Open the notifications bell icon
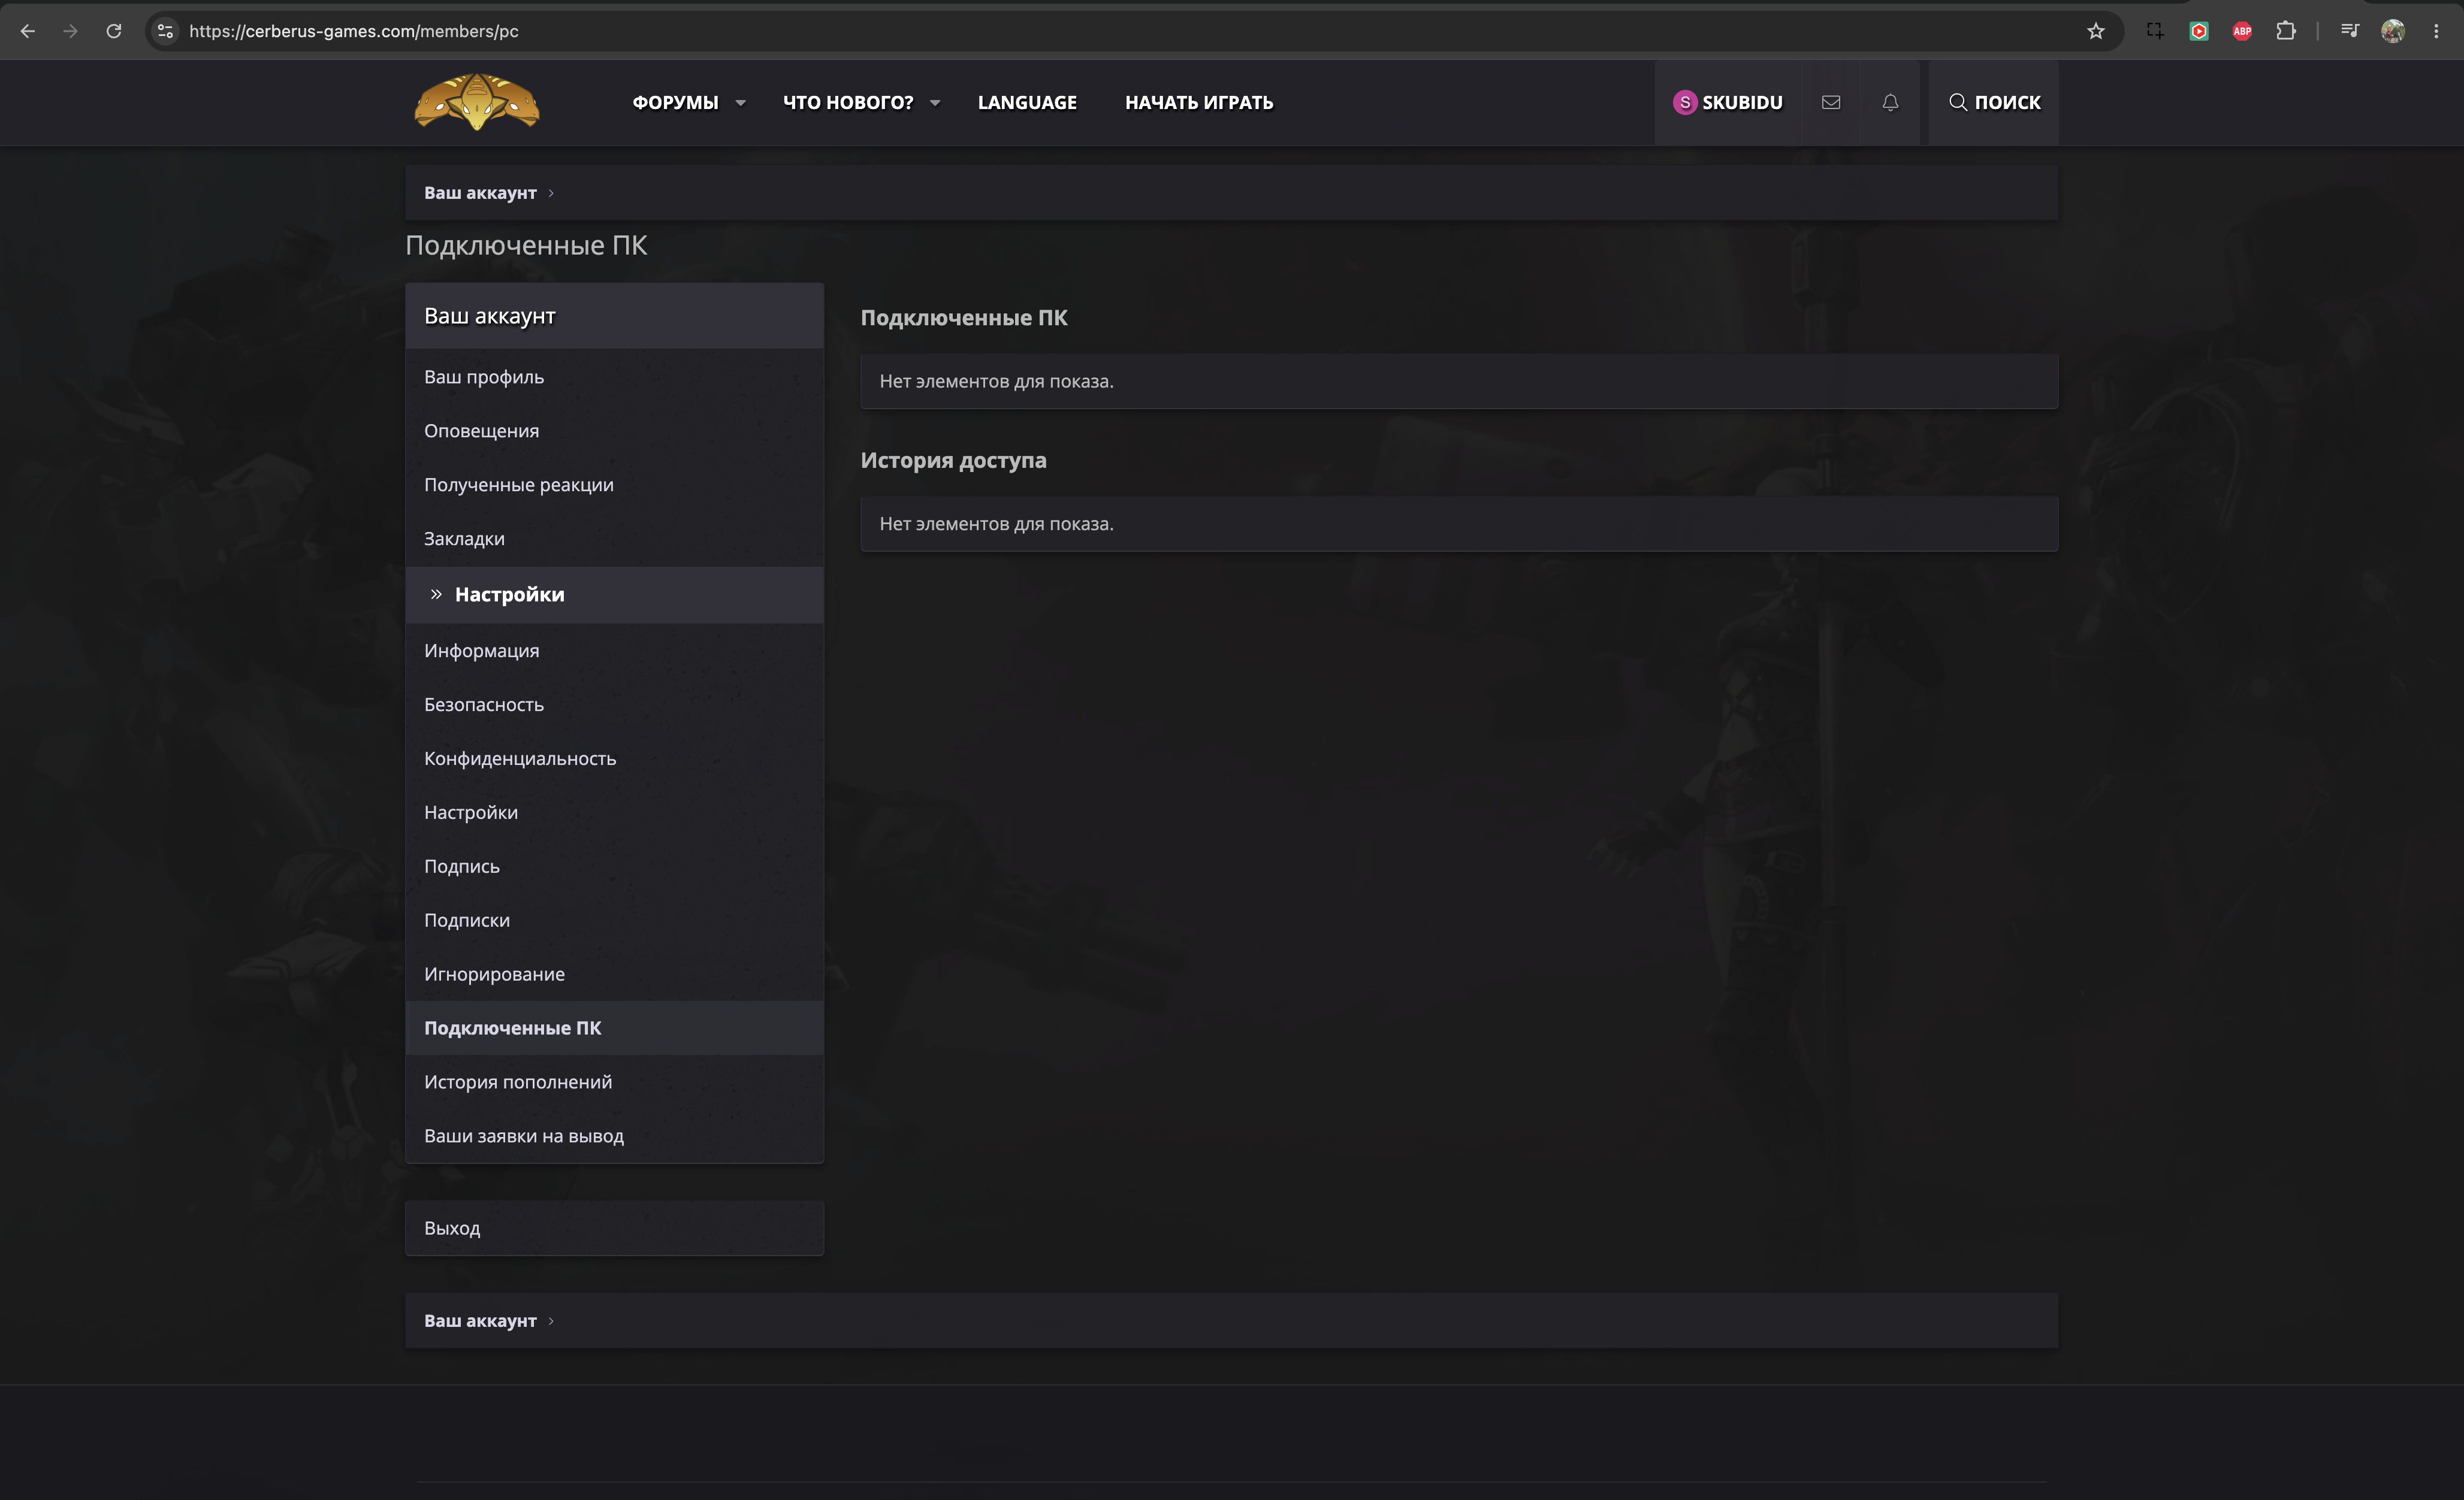This screenshot has width=2464, height=1500. [x=1890, y=102]
